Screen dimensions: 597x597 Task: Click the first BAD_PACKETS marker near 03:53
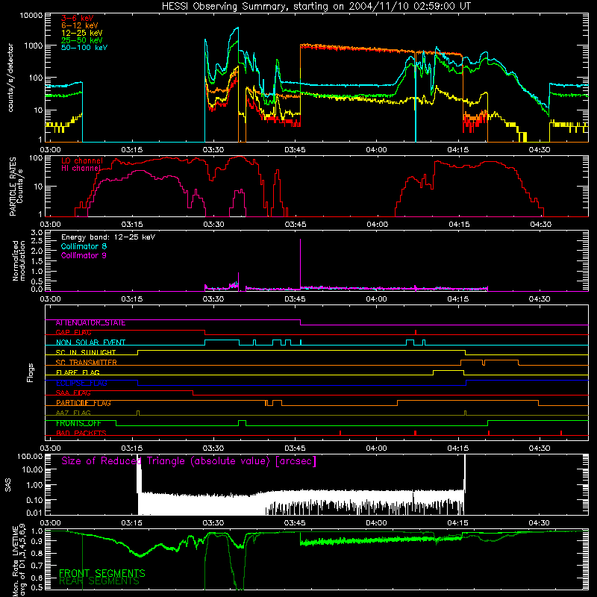pos(340,433)
